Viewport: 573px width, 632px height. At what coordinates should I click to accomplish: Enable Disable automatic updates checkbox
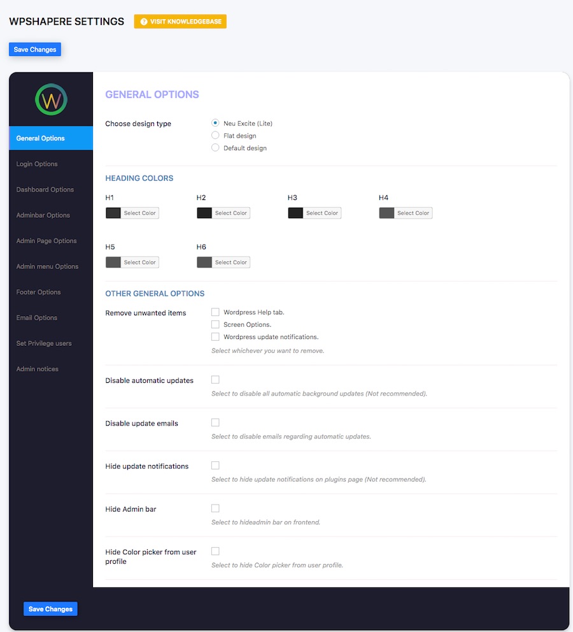click(215, 380)
